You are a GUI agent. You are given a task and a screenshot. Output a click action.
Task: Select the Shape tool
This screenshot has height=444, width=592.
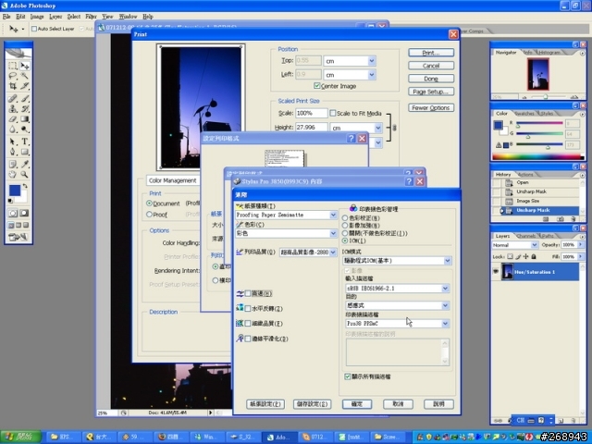(25, 152)
